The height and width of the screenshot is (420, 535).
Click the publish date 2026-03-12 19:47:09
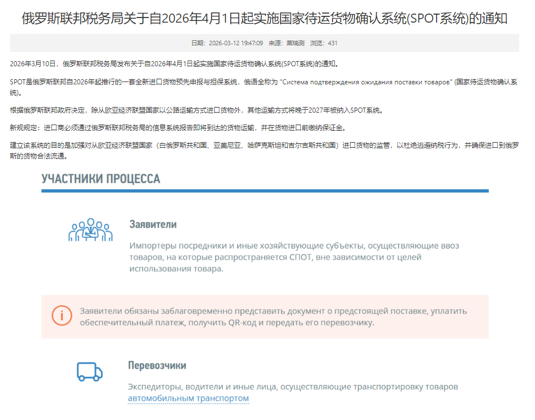point(236,43)
